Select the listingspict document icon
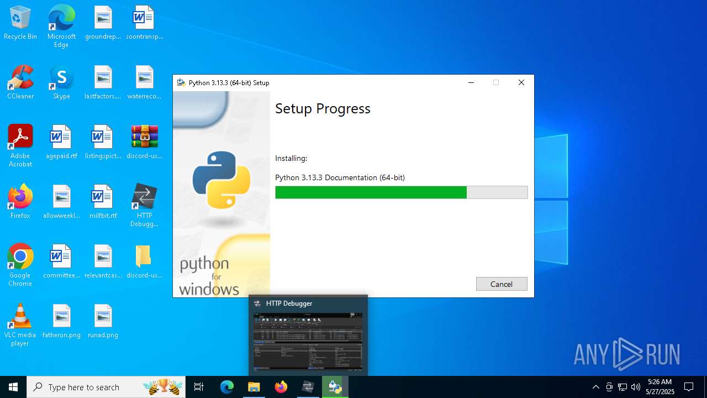This screenshot has width=707, height=398. (x=103, y=142)
